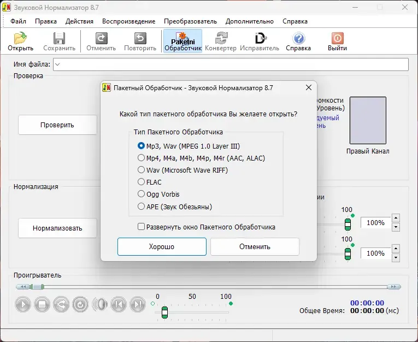
Task: Increase upper 100% value with up arrow
Action: (396, 218)
